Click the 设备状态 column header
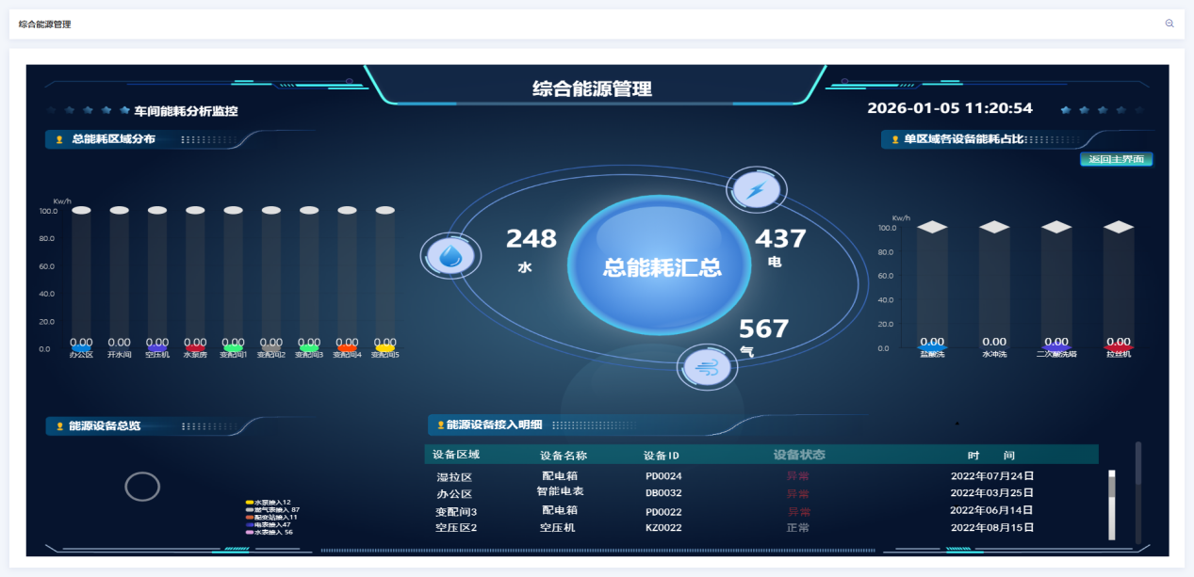The height and width of the screenshot is (577, 1194). tap(798, 455)
